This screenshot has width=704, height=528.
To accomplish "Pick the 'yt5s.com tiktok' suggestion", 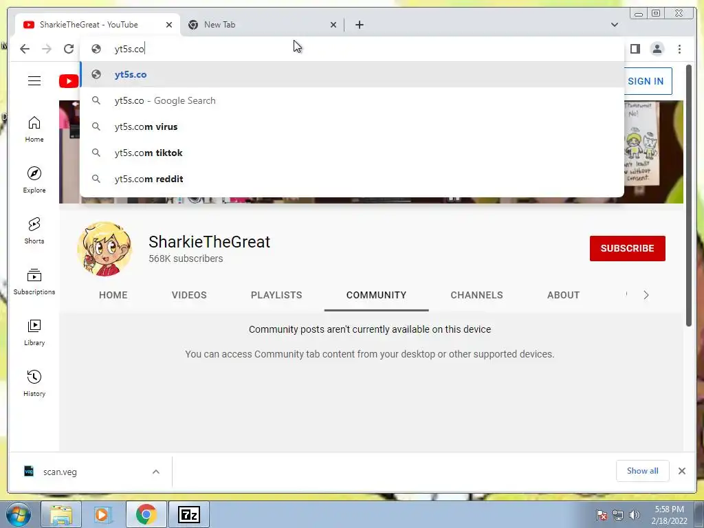I will click(351, 153).
